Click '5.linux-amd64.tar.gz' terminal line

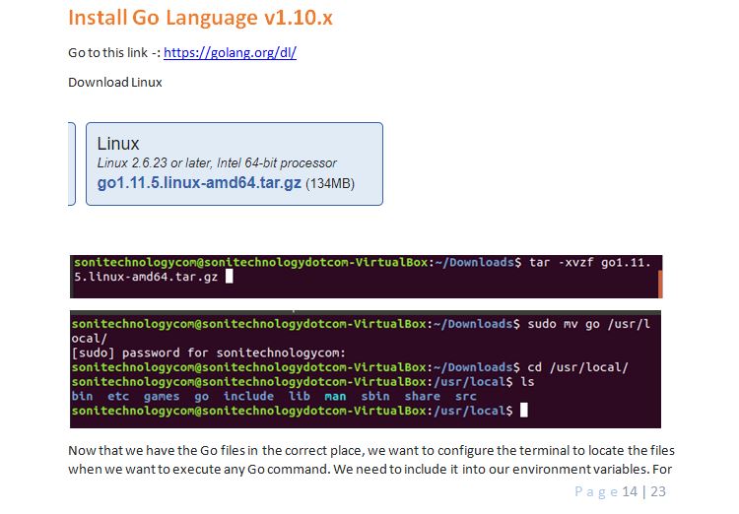146,277
